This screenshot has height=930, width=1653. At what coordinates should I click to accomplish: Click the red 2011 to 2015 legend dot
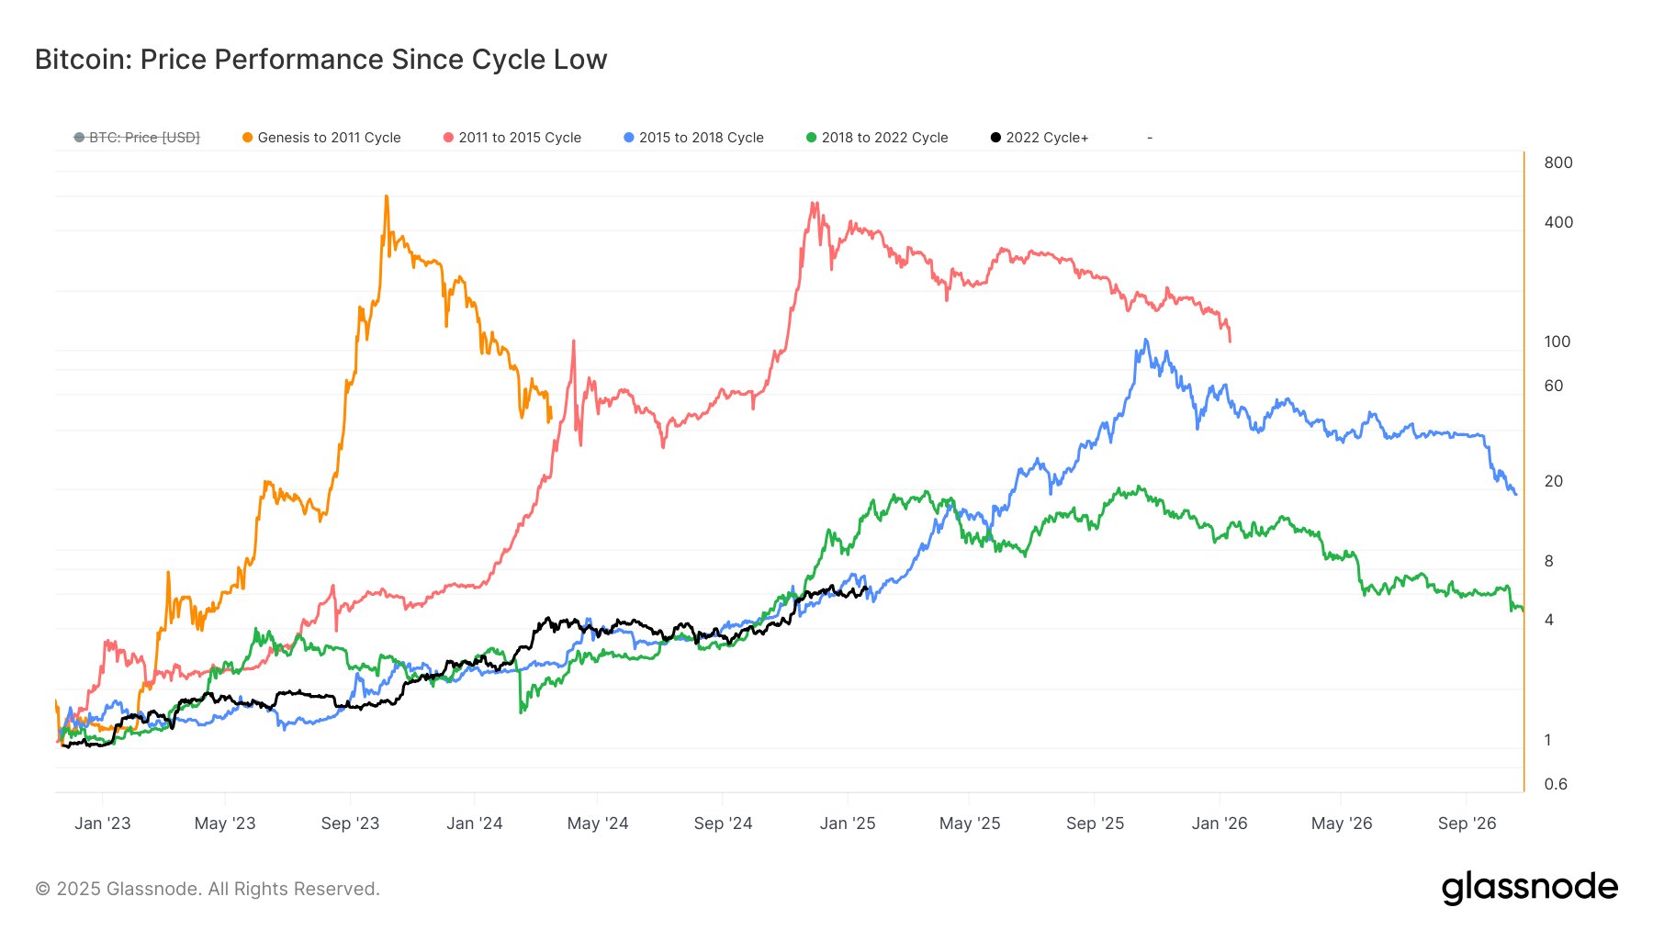point(448,138)
